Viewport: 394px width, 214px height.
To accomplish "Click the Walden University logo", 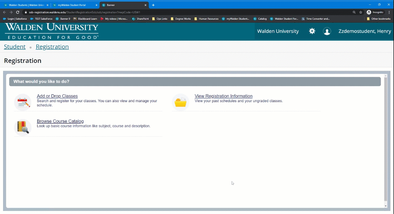I will click(x=52, y=31).
